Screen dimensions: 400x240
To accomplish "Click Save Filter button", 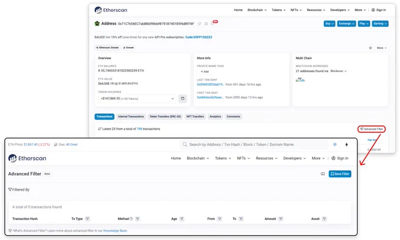I will pos(340,174).
